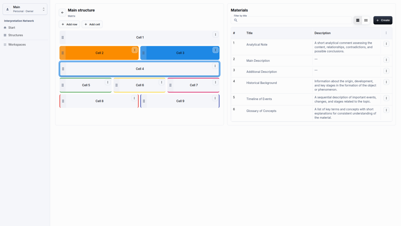
Task: Open Workspaces in the sidebar
Action: pos(17,44)
